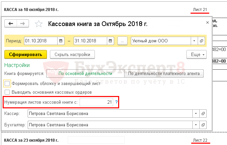Add report to favorites with star icon

tap(39, 24)
